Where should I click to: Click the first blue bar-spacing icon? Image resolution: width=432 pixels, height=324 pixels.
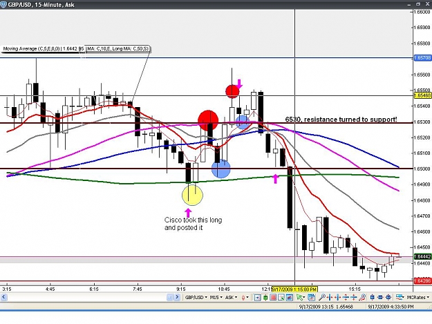click(x=373, y=297)
